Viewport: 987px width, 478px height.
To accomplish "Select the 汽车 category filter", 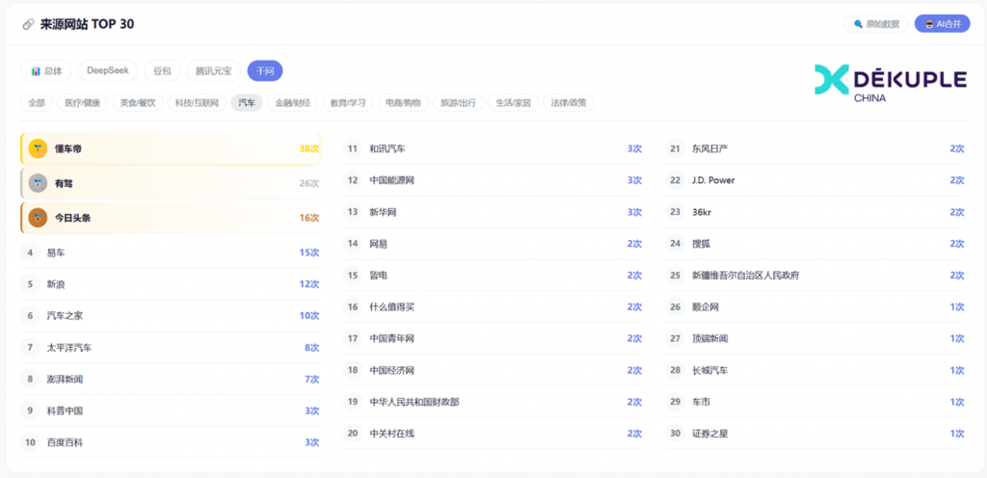I will click(247, 102).
